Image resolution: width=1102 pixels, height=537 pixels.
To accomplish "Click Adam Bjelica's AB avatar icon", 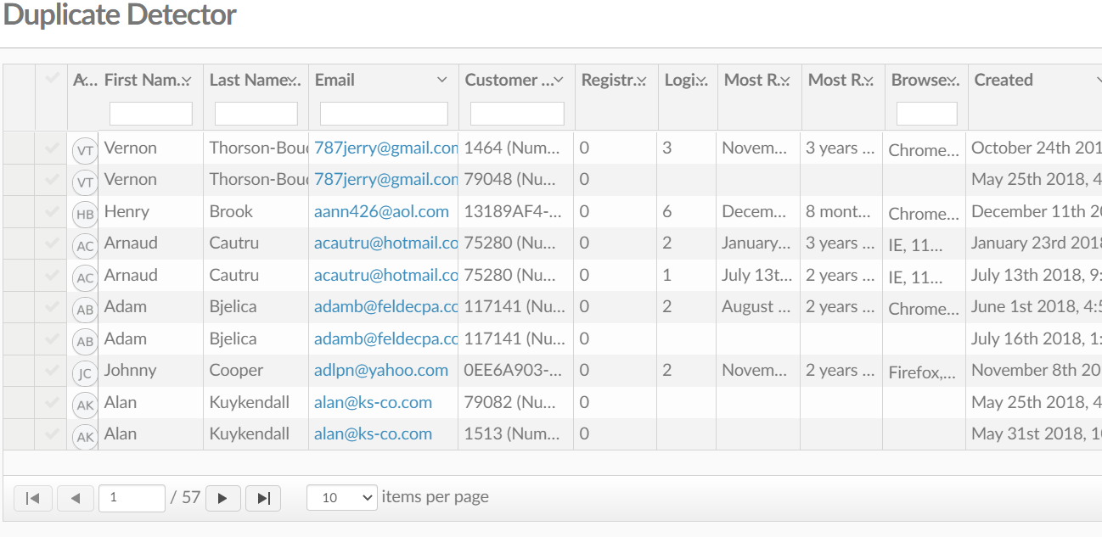I will pyautogui.click(x=84, y=307).
